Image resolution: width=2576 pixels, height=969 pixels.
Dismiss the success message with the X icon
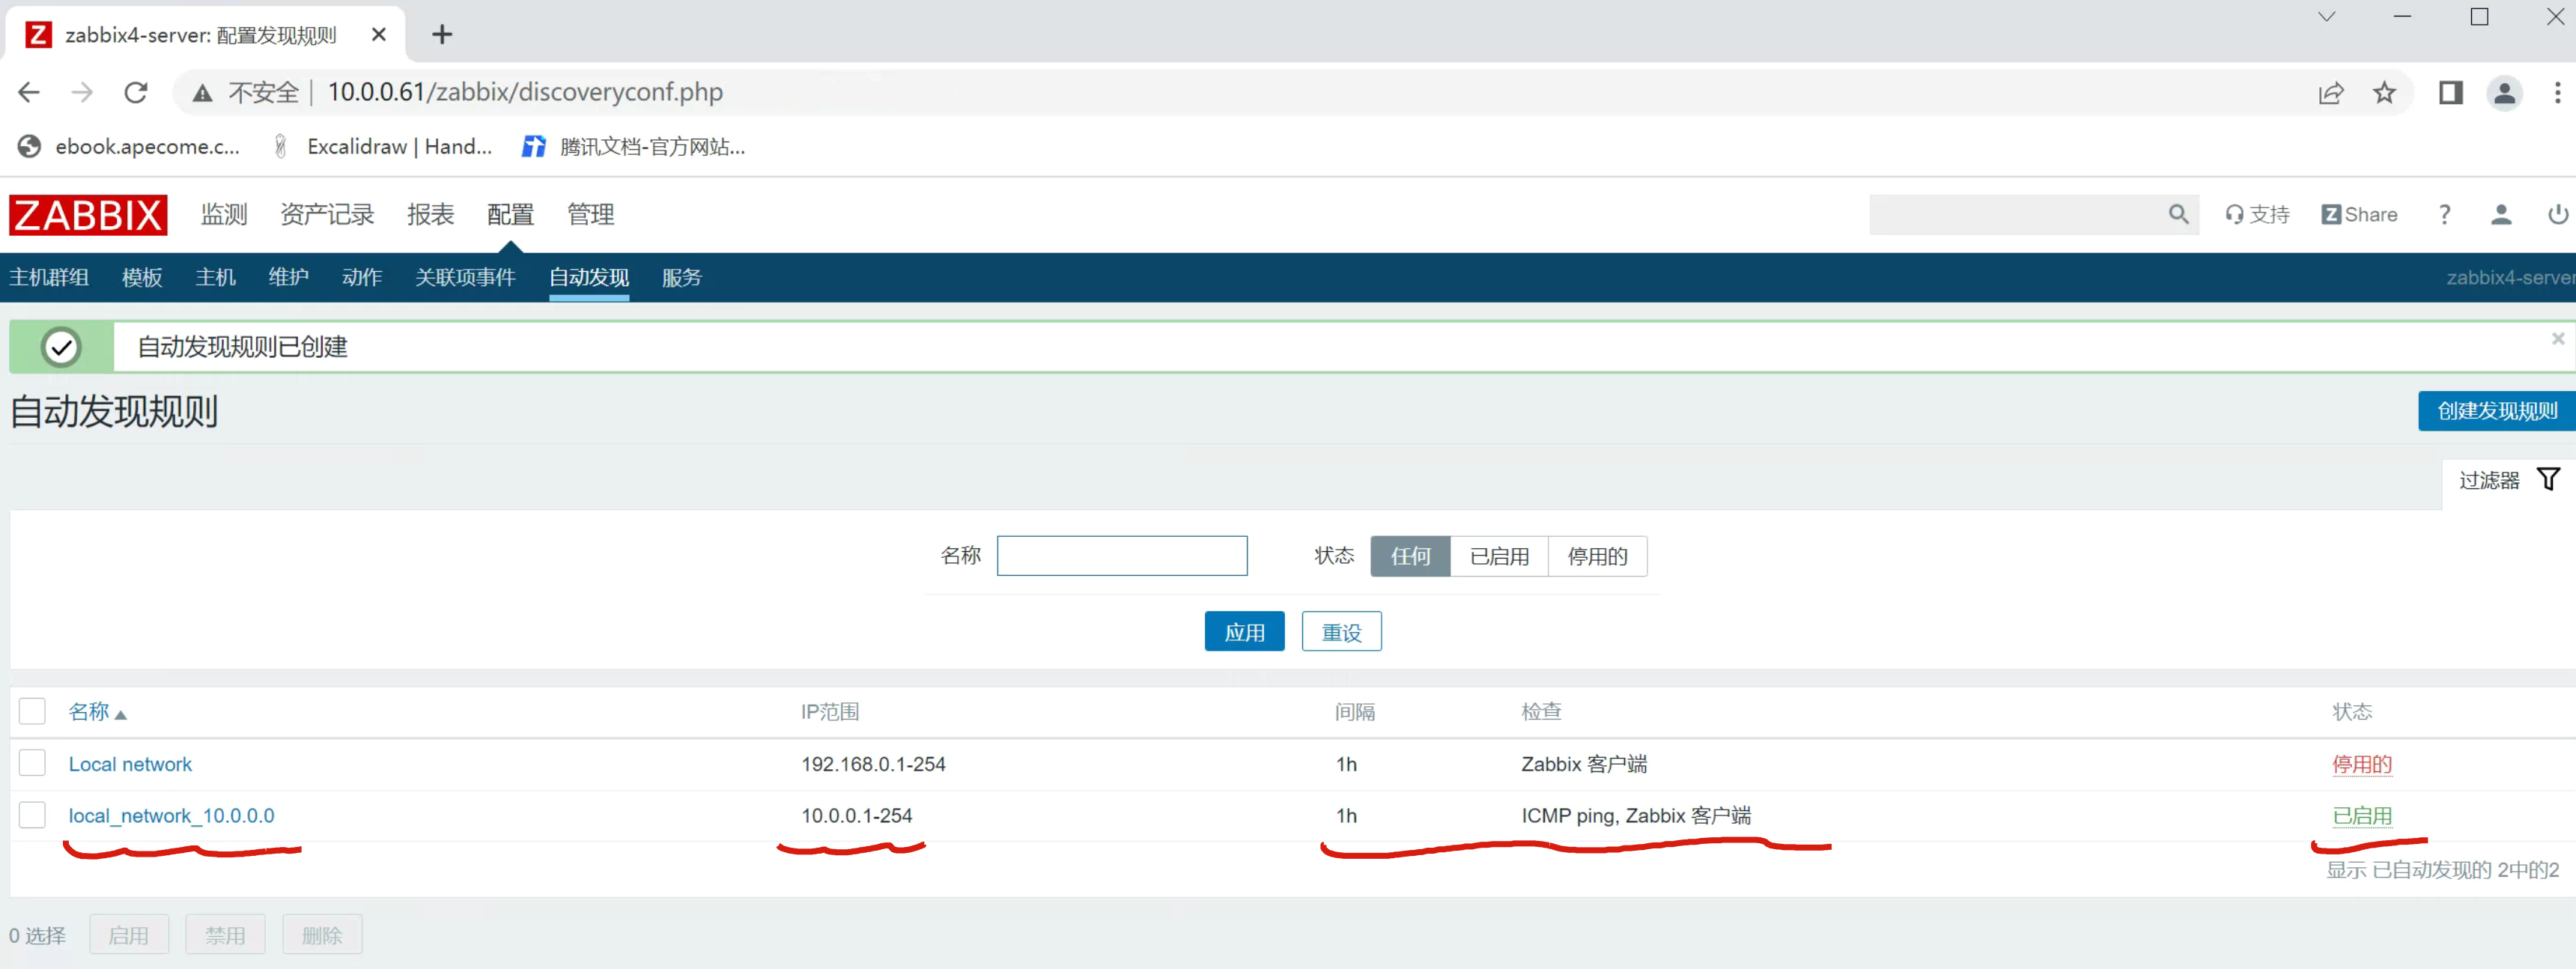coord(2557,339)
